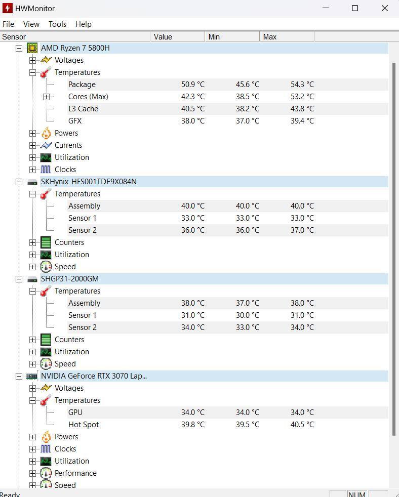Expand the Cores (Max) temperature node
399x497 pixels.
coord(46,97)
